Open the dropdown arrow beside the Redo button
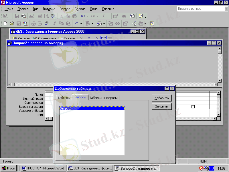Viewport: 229px width, 172px height. [x=98, y=16]
